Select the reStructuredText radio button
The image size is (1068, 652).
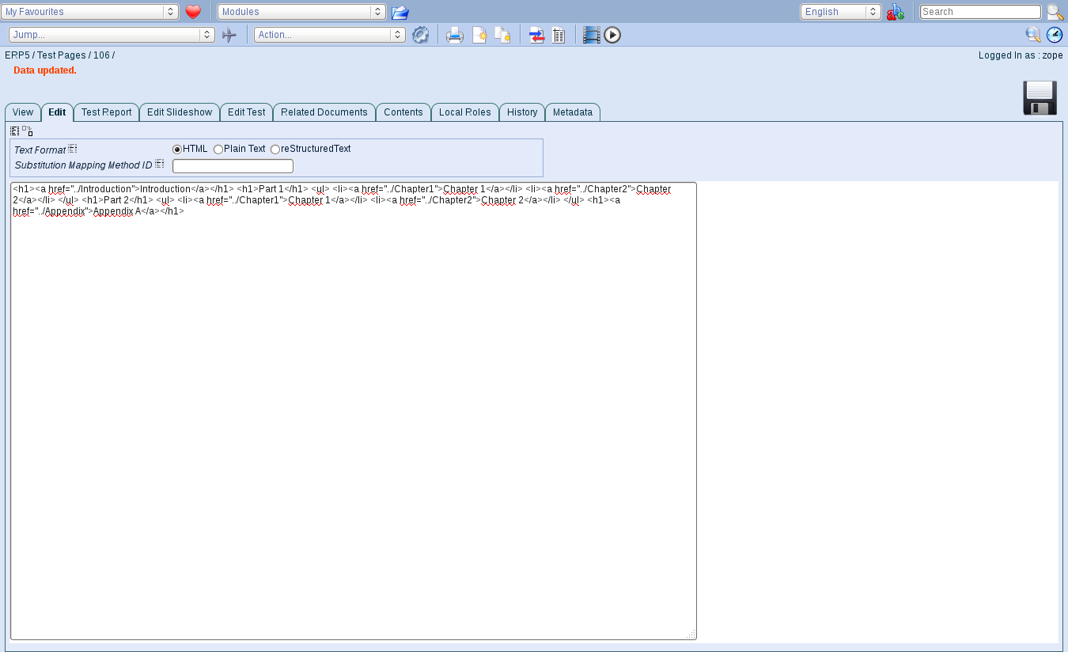click(275, 150)
